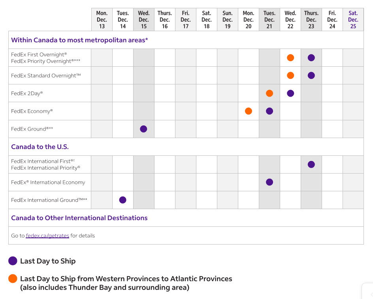Screen dimensions: 373x299
Task: Click the orange Western Provinces legend dot
Action: [x=13, y=278]
